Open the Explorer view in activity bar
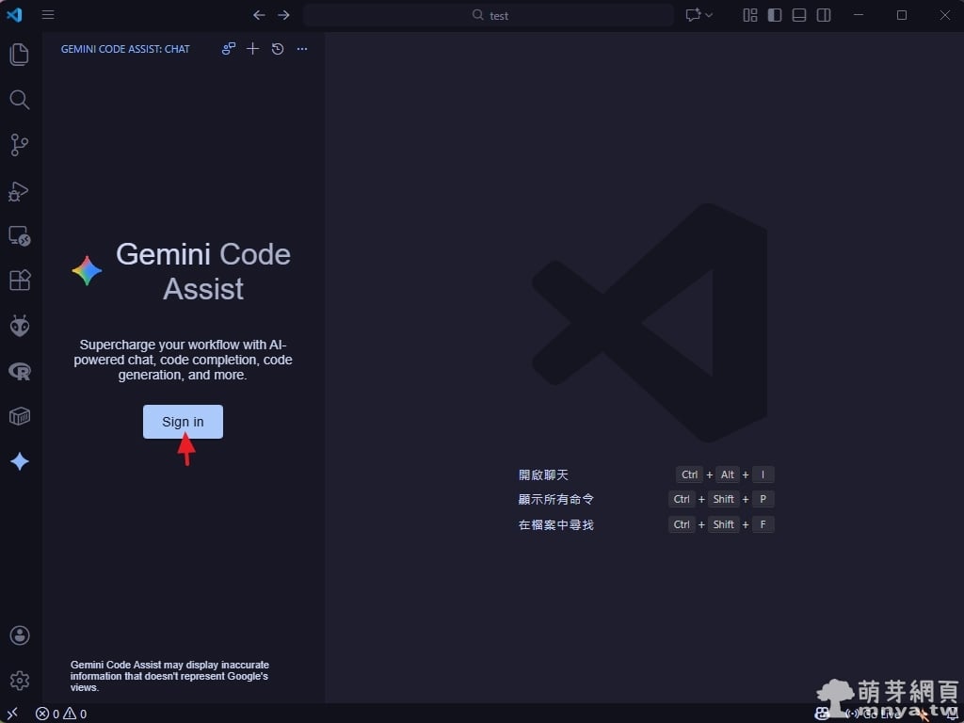 [x=19, y=55]
